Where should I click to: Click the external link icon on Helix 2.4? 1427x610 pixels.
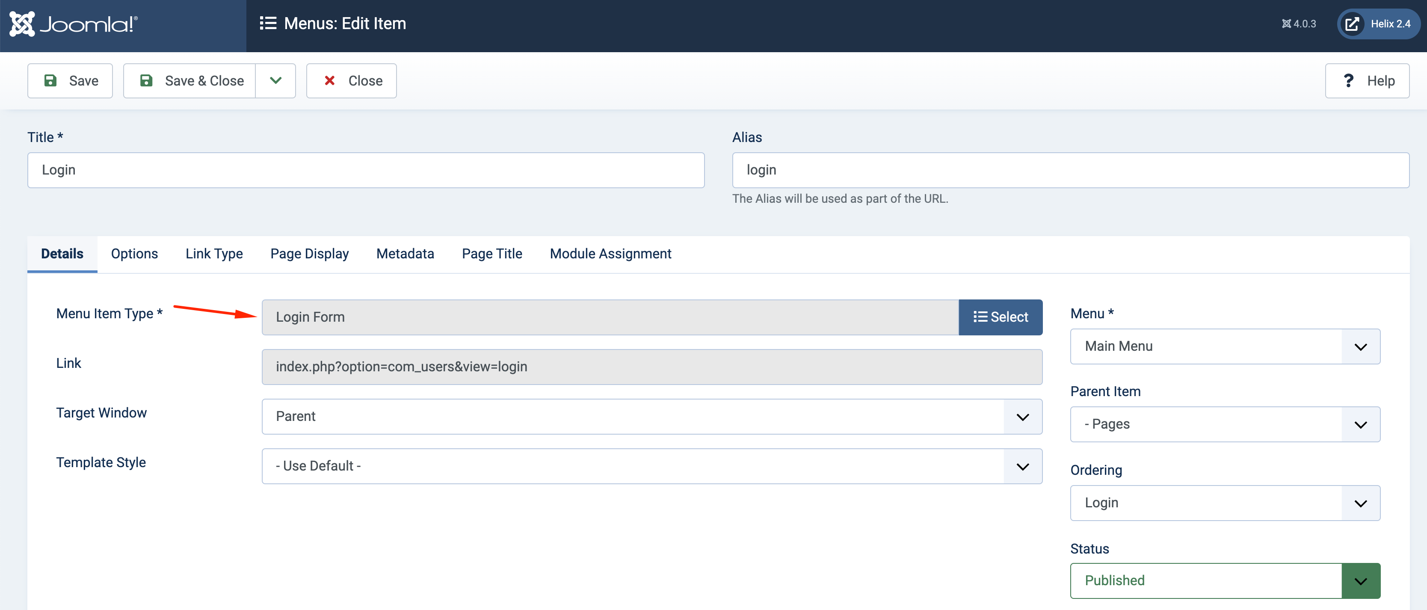1352,23
